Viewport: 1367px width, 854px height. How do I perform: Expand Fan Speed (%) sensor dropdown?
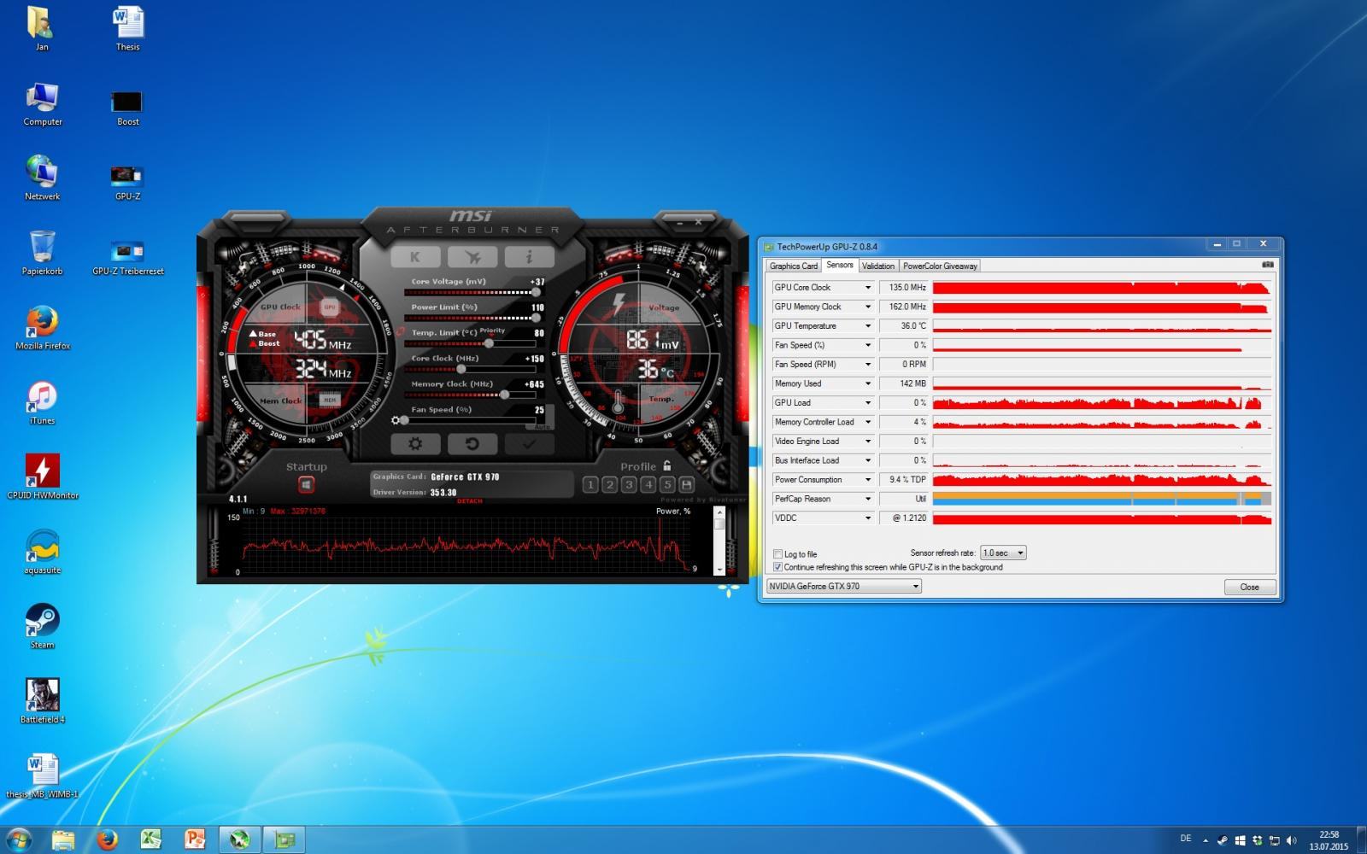[x=868, y=345]
